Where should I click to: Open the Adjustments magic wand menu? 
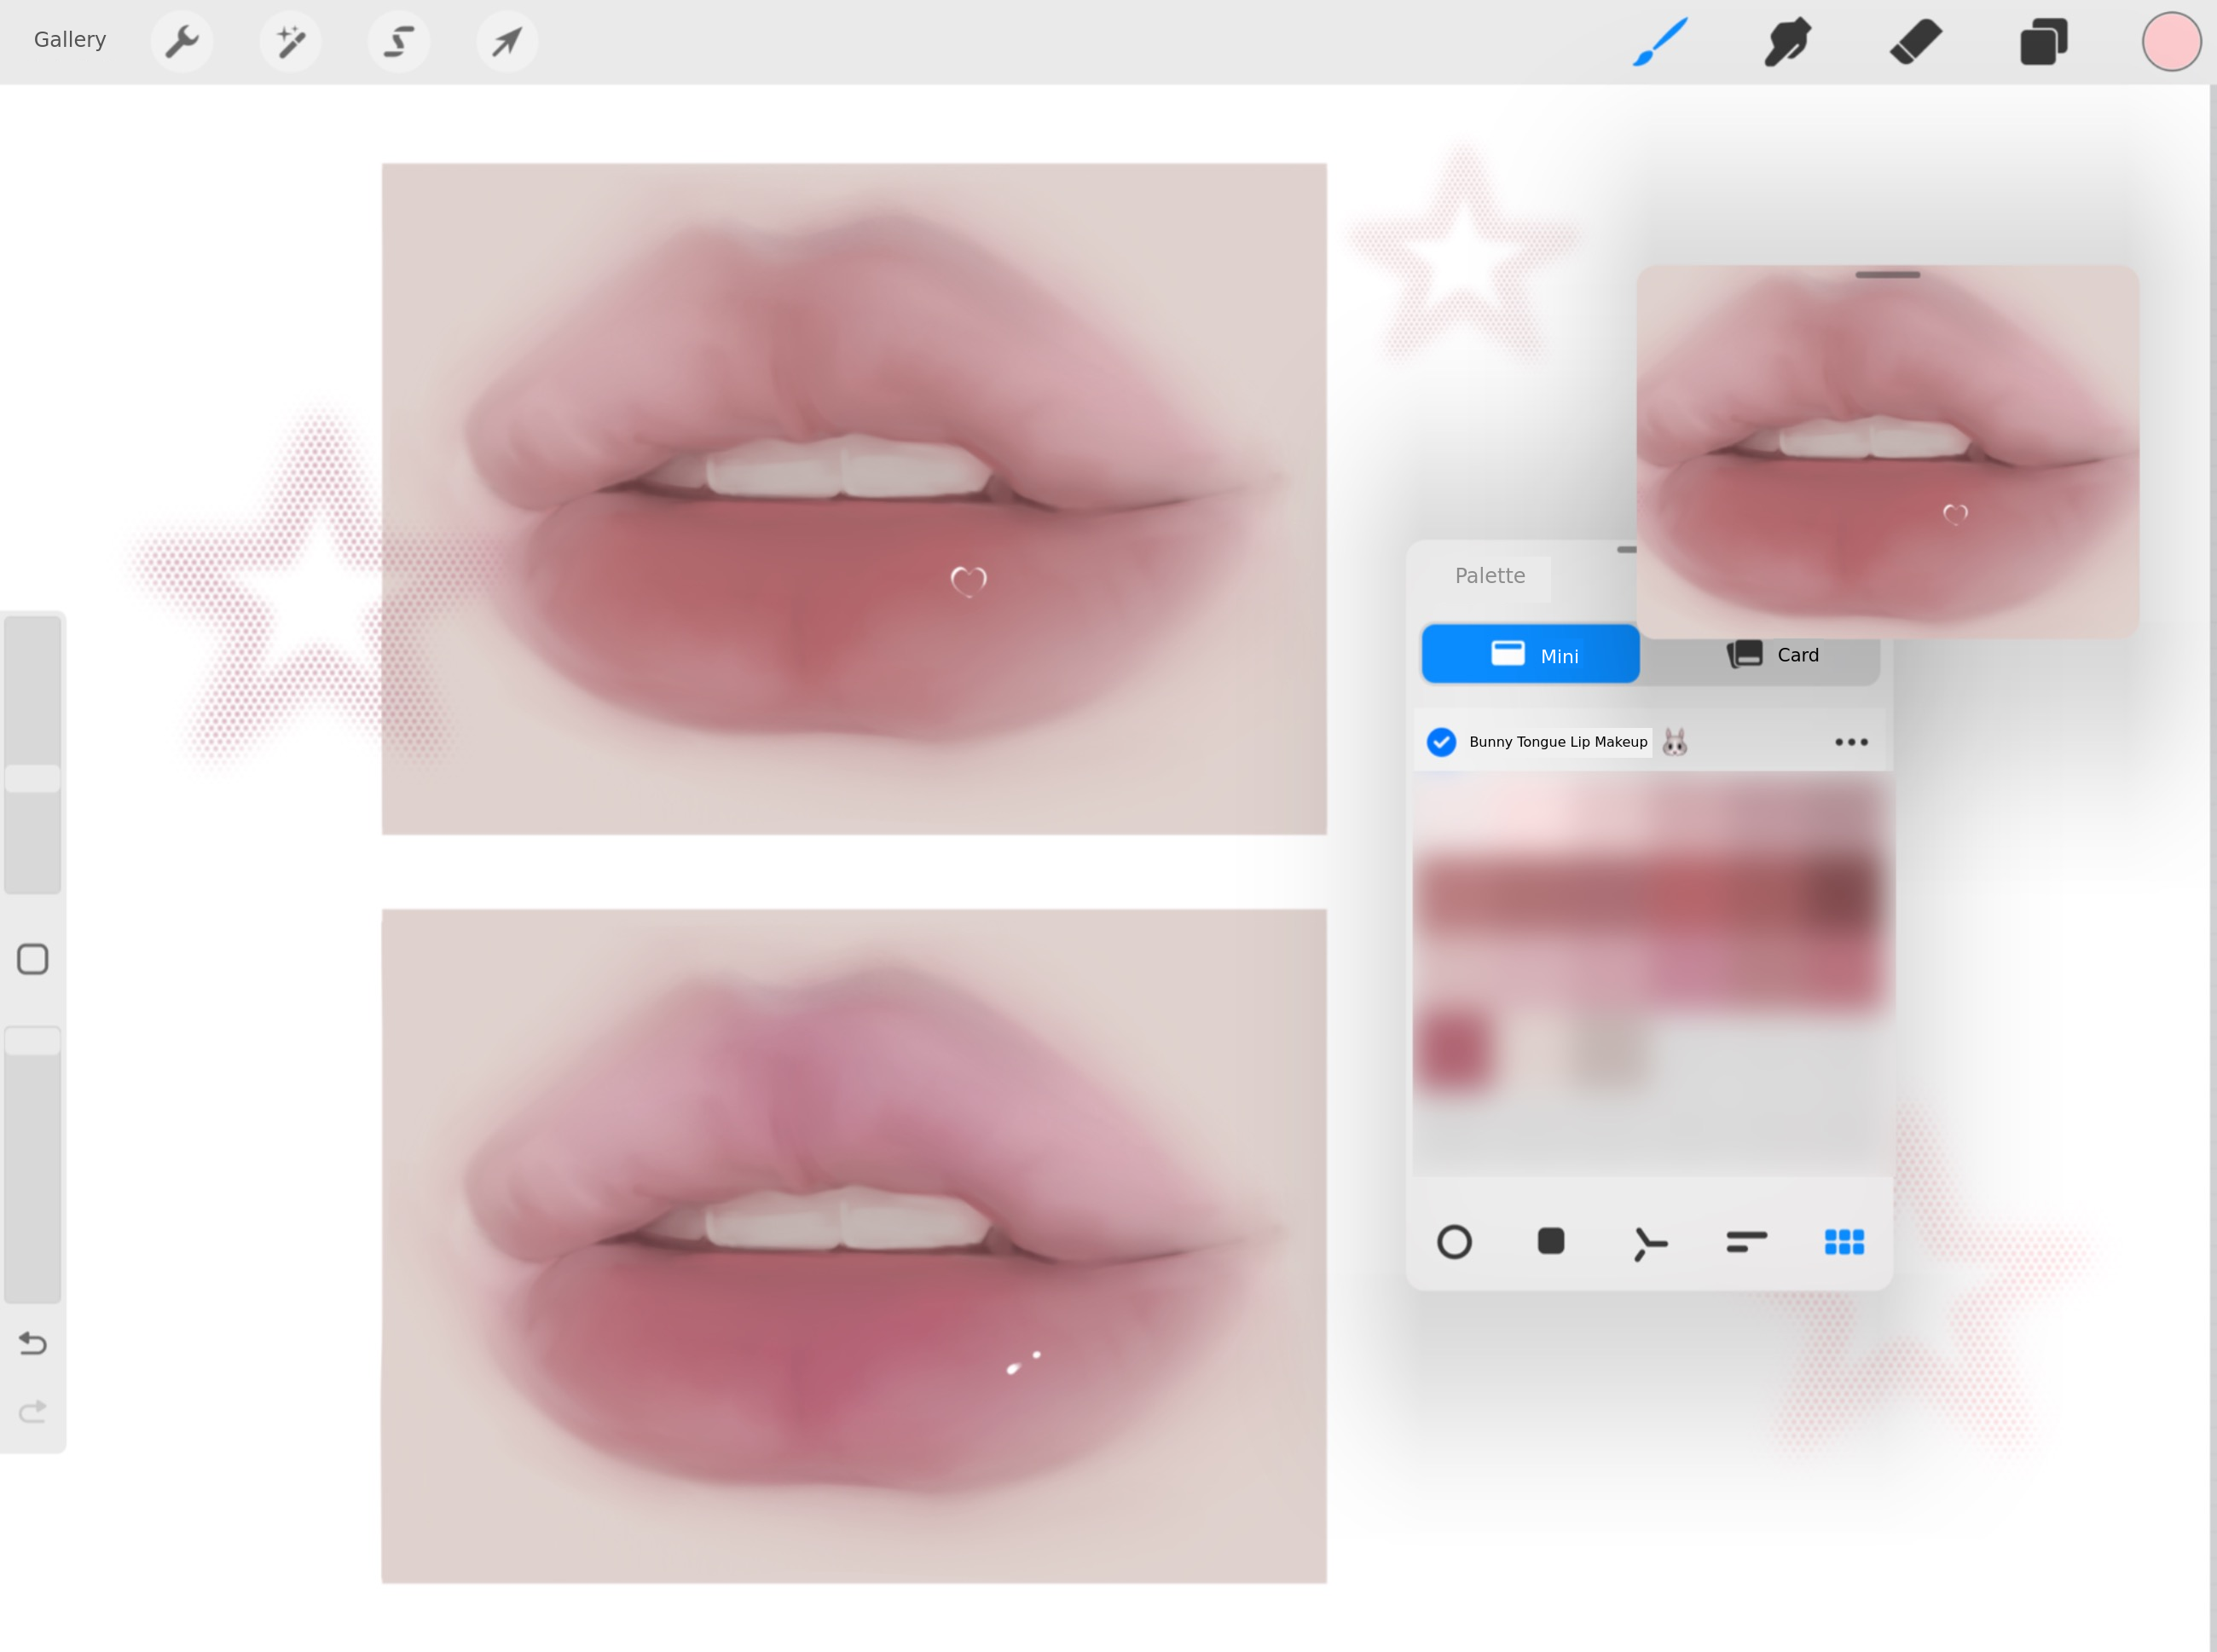coord(290,42)
